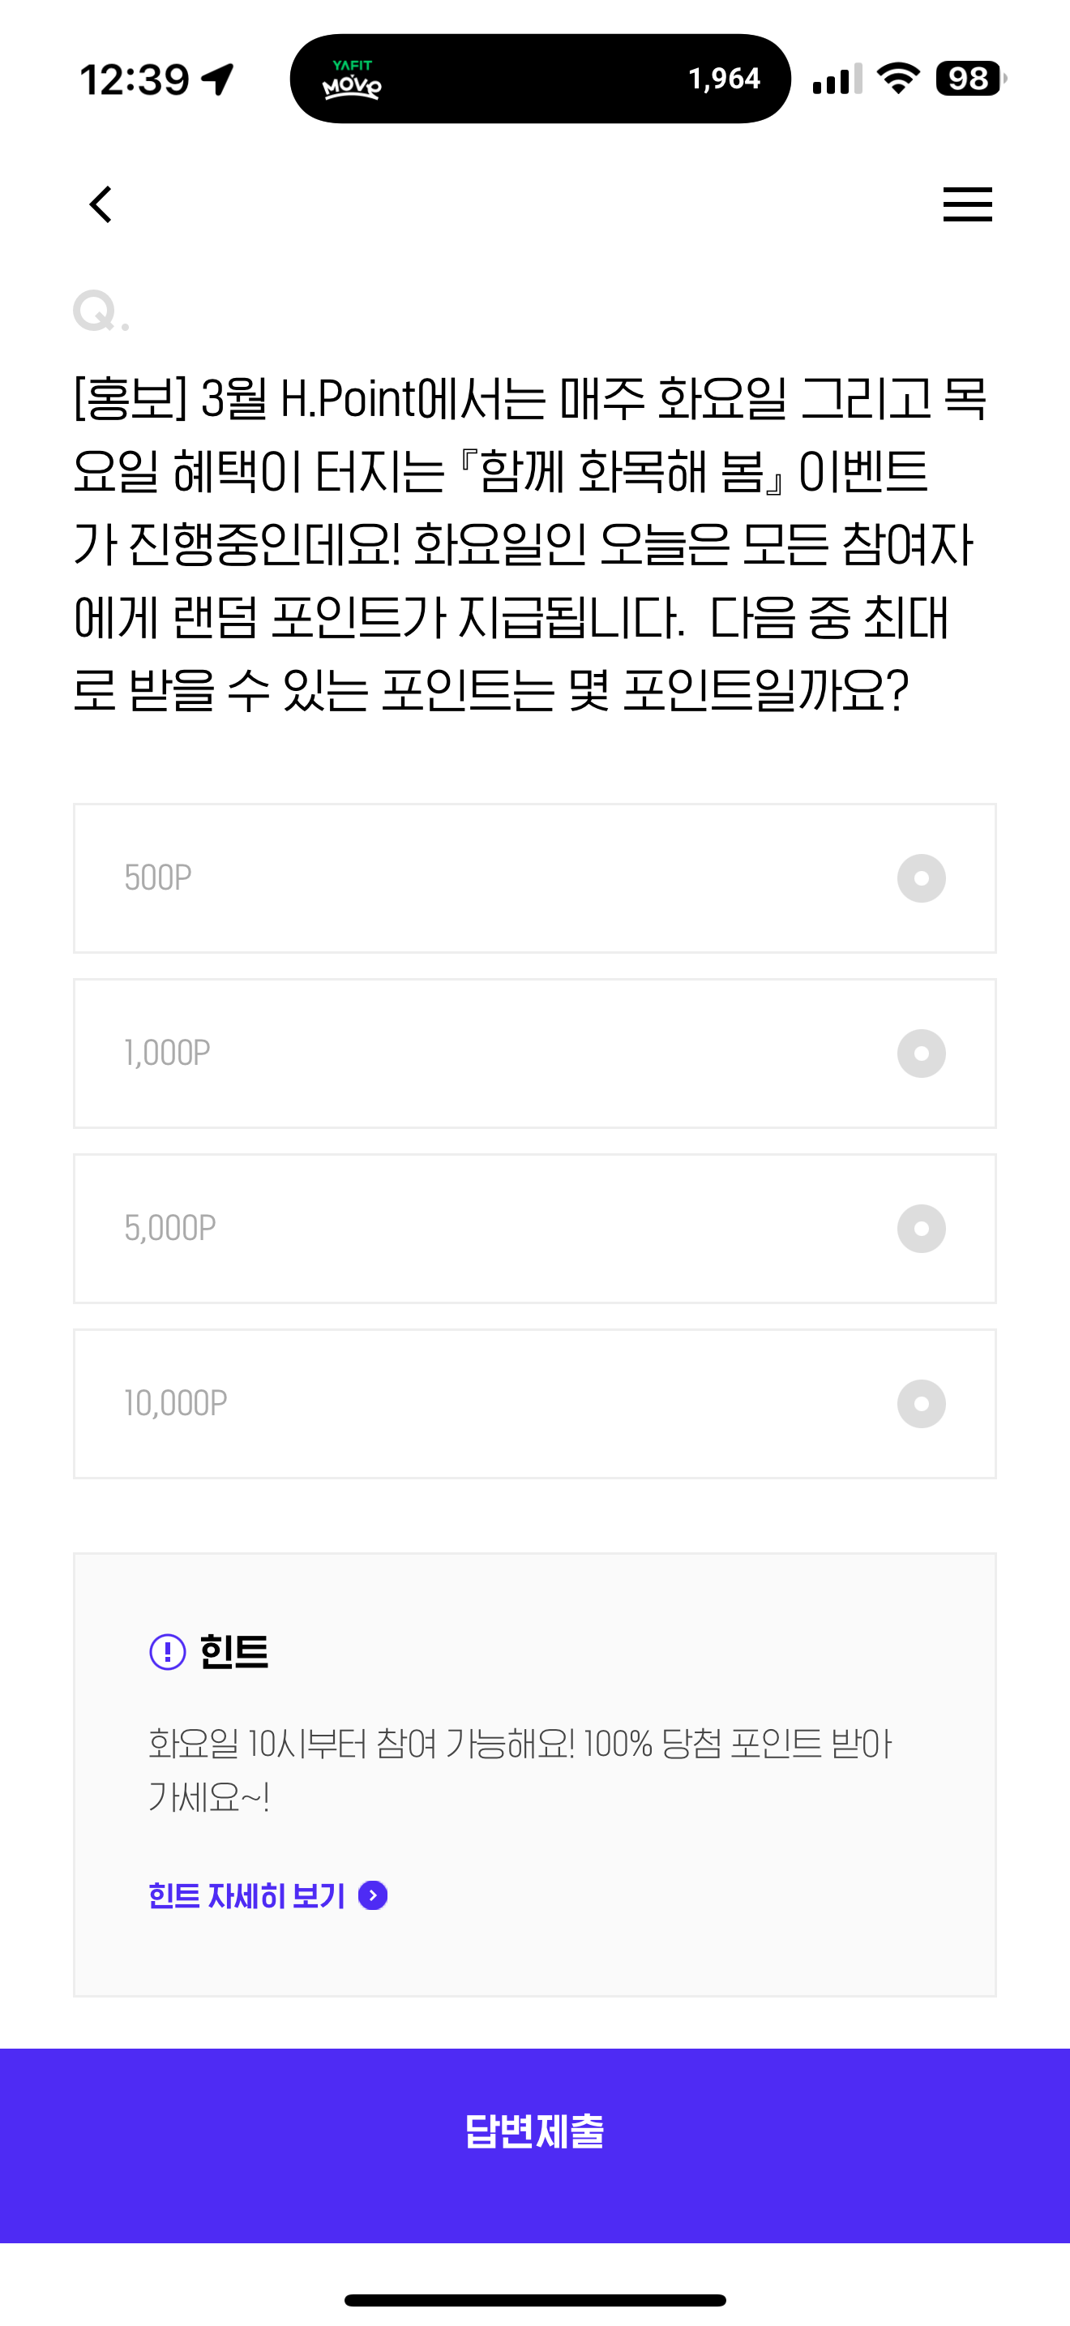This screenshot has height=2326, width=1070.
Task: Submit answer with 답변제출 button
Action: coord(535,2145)
